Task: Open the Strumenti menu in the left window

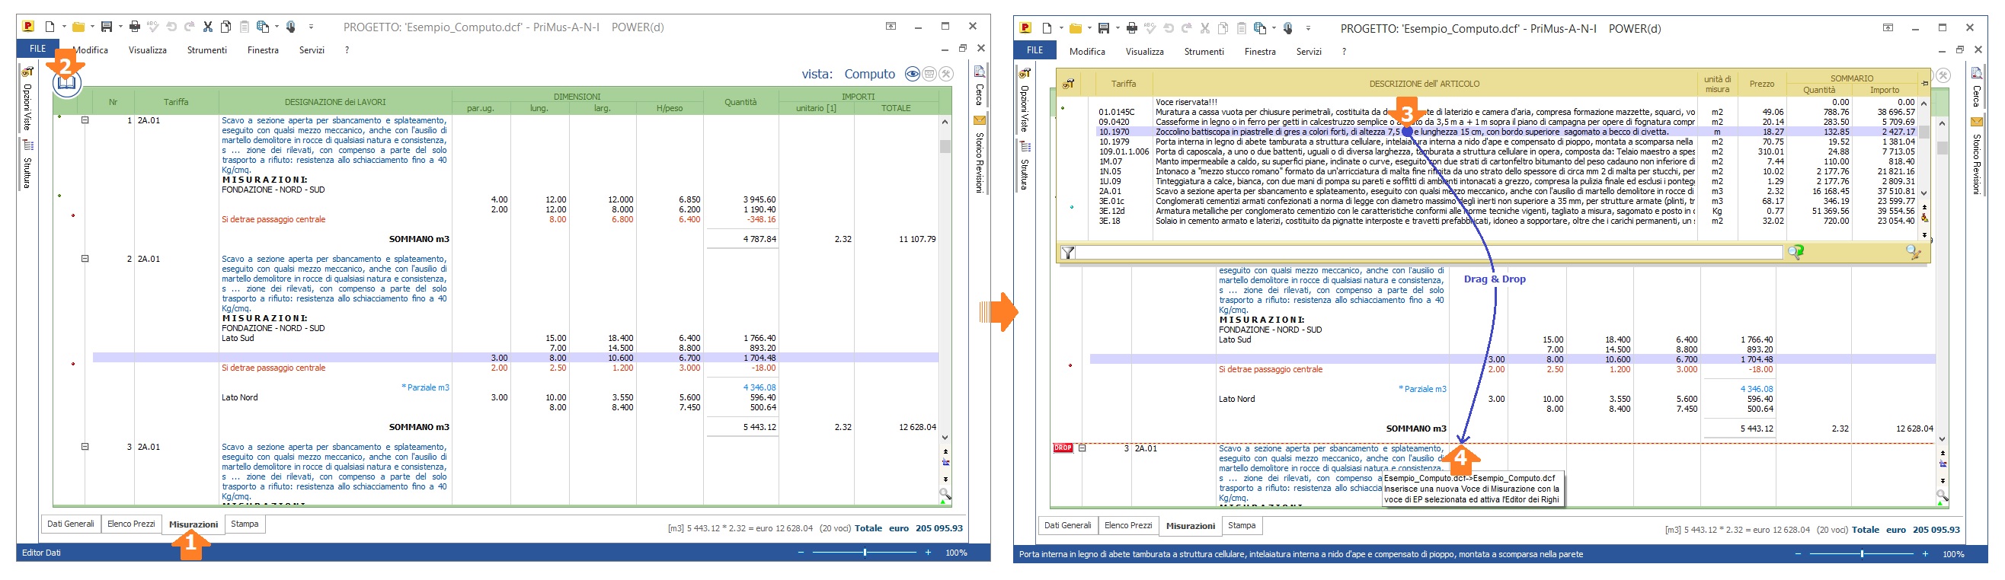Action: (206, 50)
